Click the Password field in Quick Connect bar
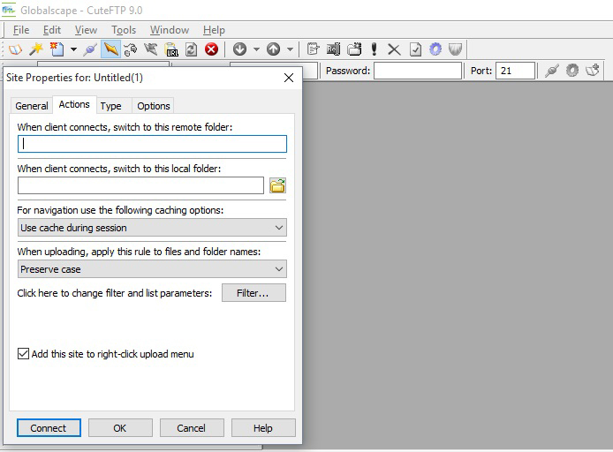The height and width of the screenshot is (452, 613). (x=418, y=71)
